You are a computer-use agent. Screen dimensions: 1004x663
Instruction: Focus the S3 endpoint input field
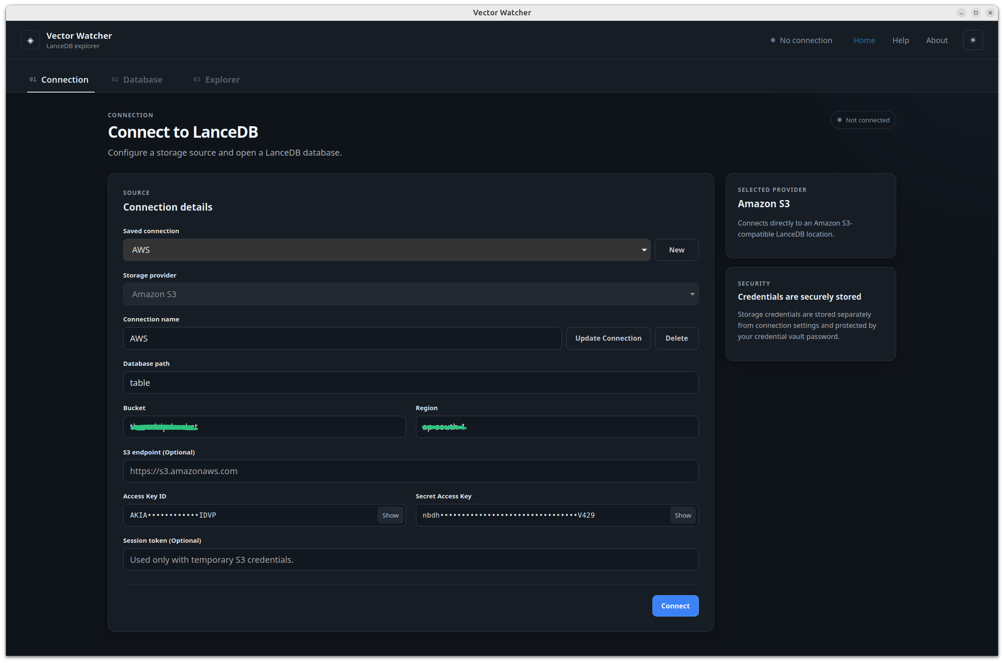(x=411, y=471)
